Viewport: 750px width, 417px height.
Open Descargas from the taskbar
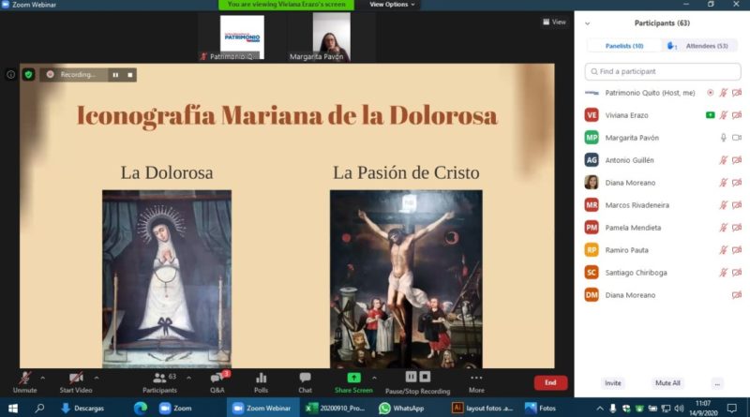coord(82,408)
